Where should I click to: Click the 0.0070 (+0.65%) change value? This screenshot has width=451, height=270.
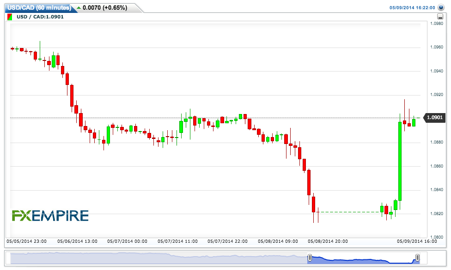point(105,8)
